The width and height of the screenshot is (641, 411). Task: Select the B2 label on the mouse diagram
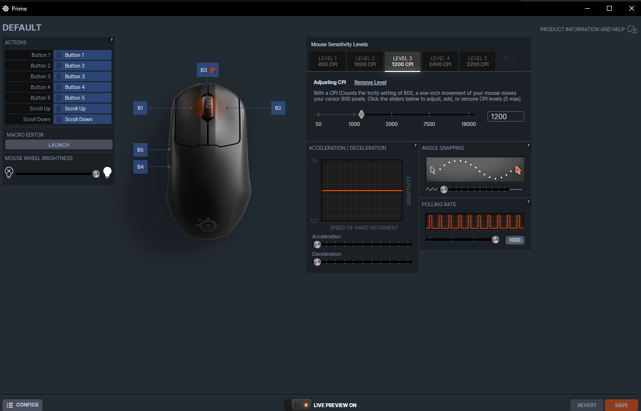pyautogui.click(x=278, y=108)
